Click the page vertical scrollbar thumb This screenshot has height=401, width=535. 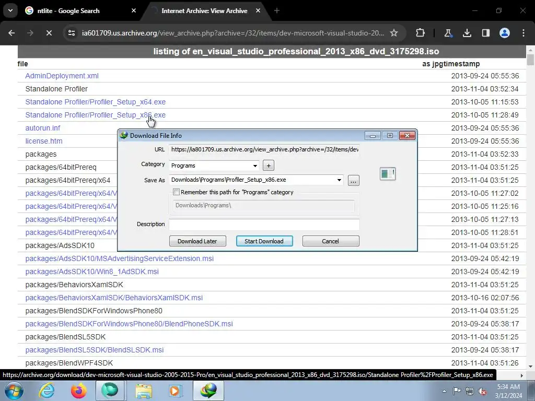click(530, 60)
